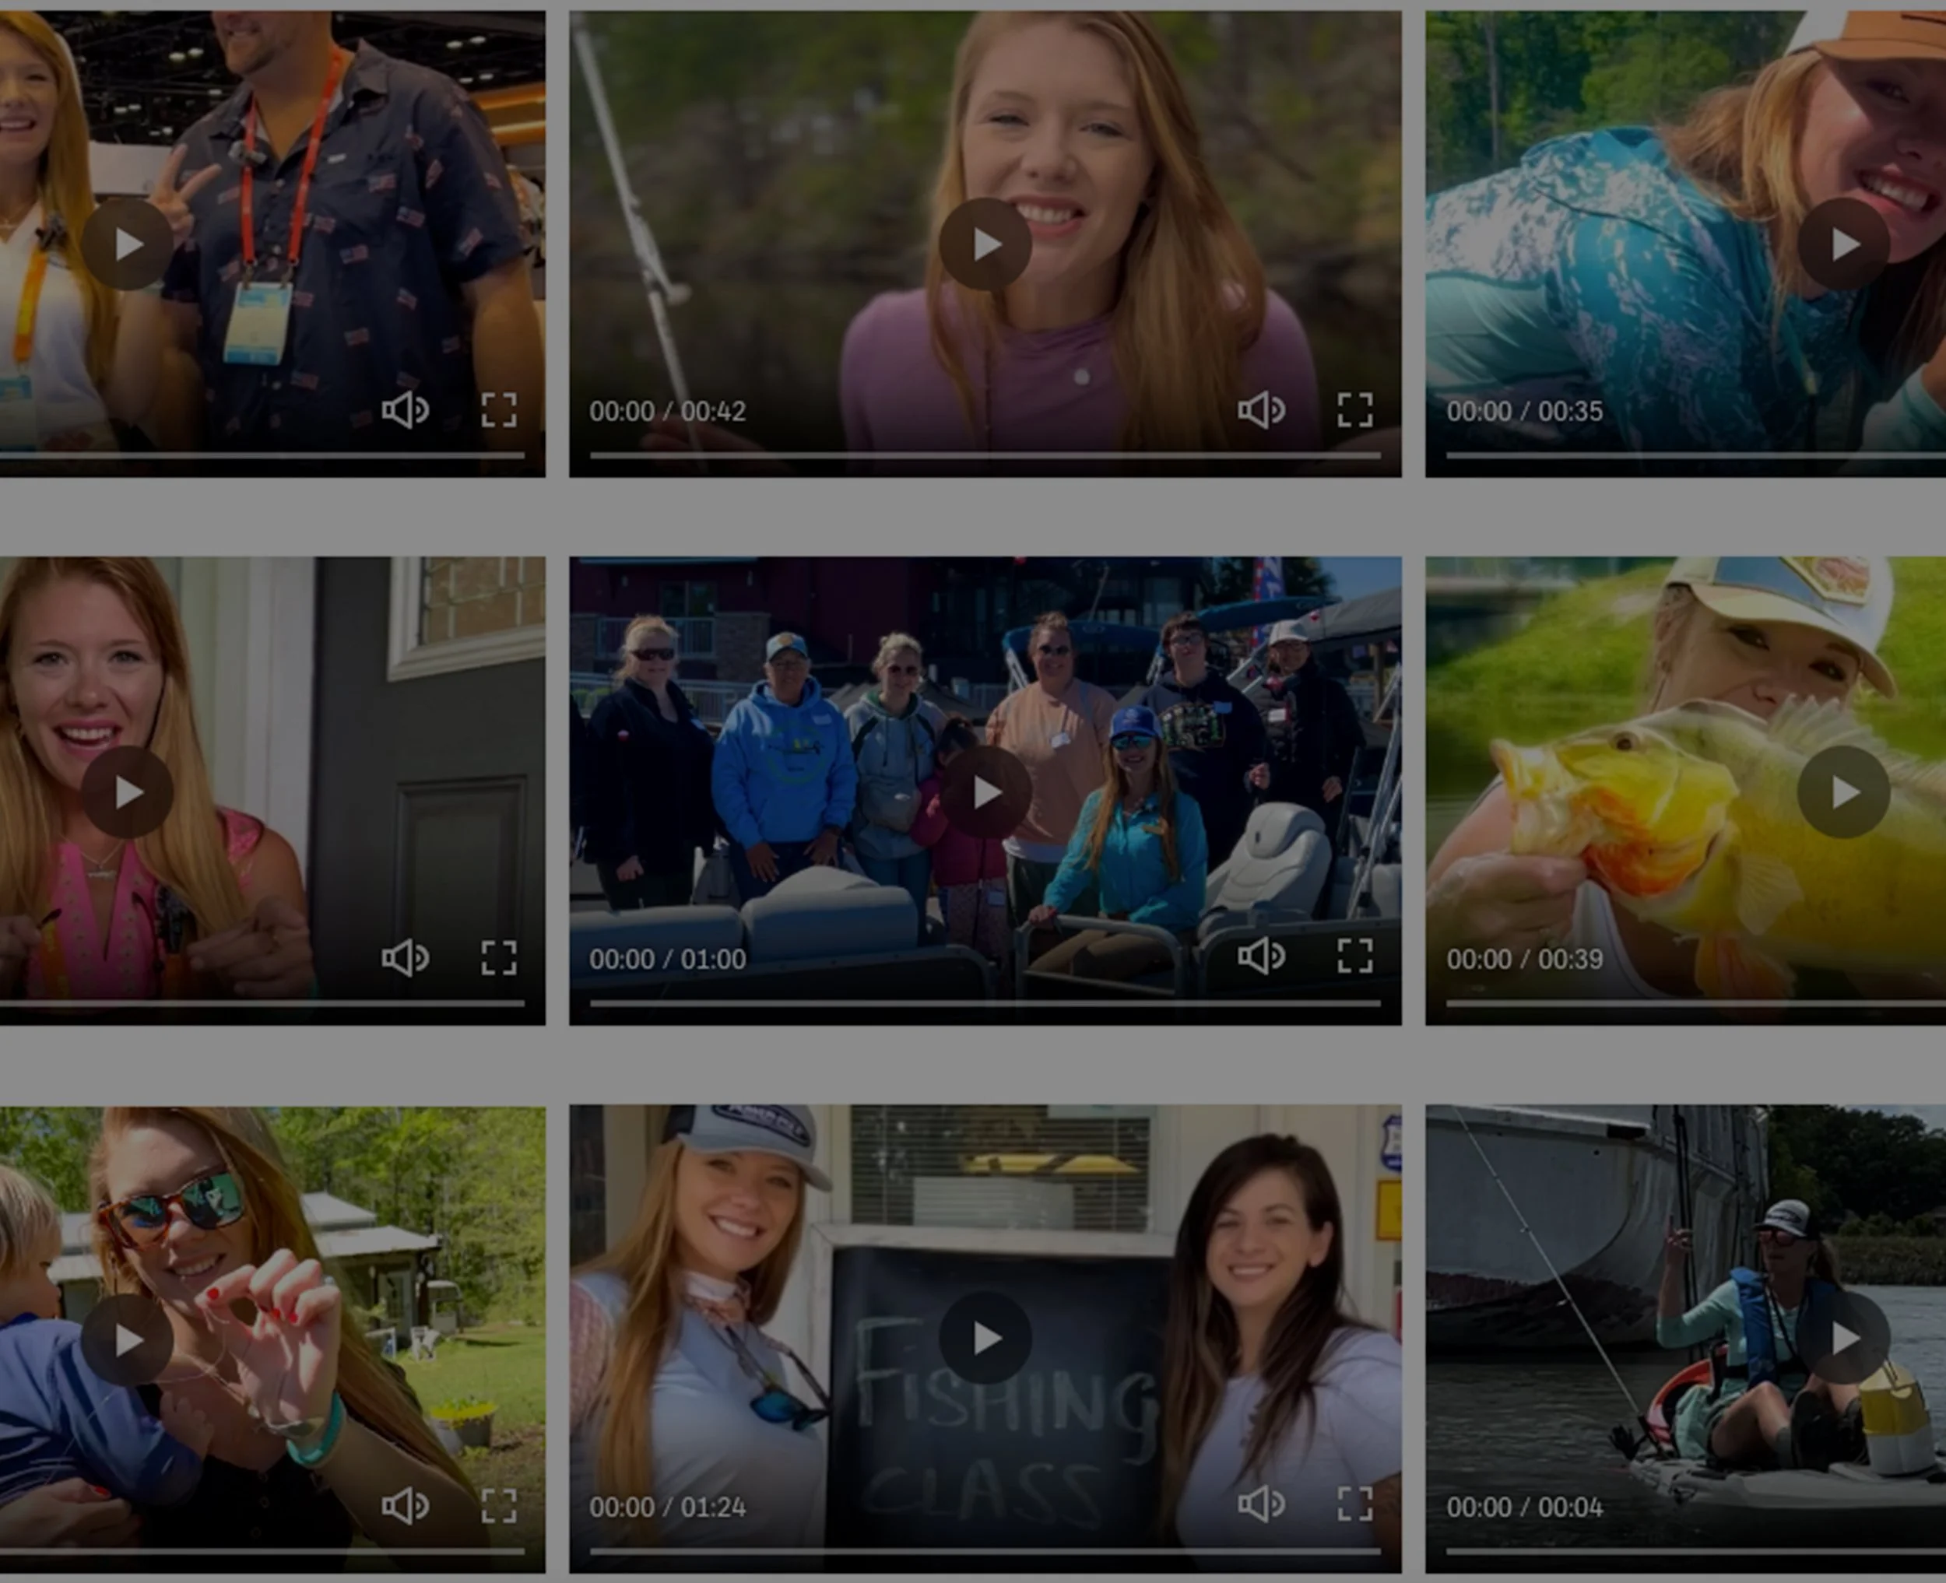Mute the 00:42 video
Screen dimensions: 1946x1583
(1260, 410)
